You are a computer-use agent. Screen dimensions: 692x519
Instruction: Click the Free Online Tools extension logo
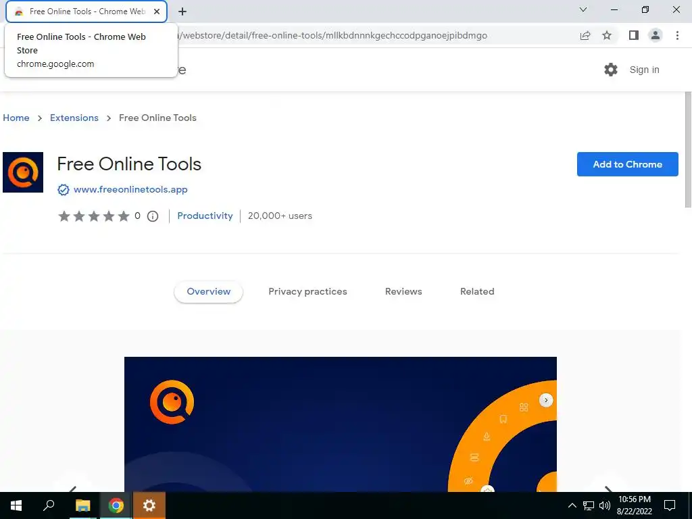(x=23, y=172)
